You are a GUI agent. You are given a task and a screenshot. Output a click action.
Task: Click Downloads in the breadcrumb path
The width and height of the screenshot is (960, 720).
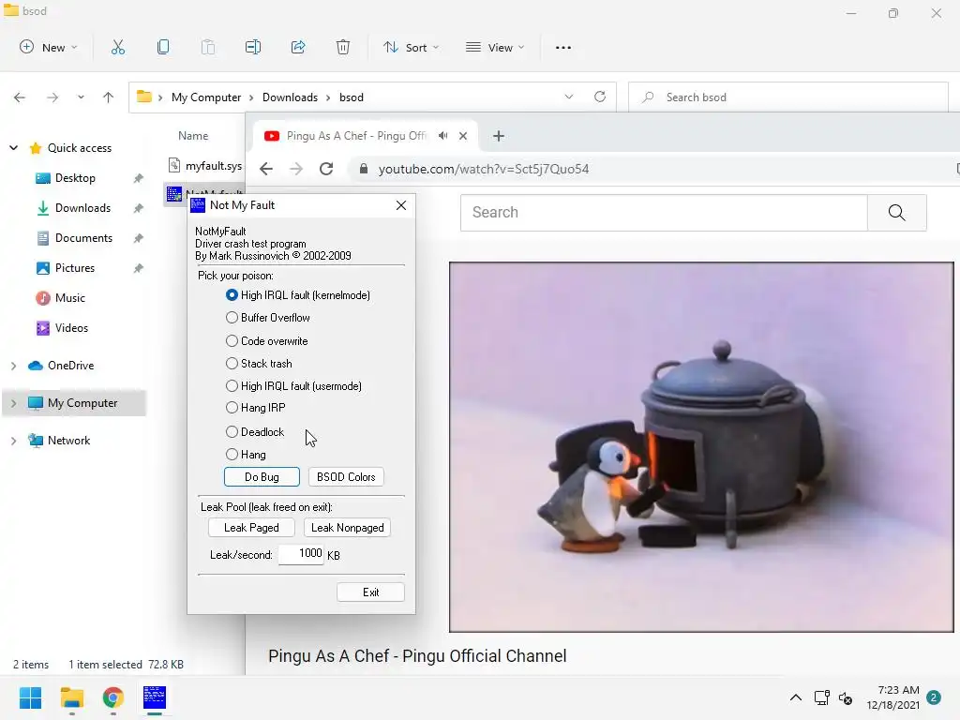291,97
